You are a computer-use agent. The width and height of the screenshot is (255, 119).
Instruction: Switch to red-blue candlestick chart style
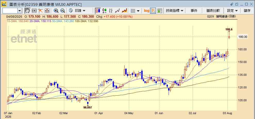tap(98, 11)
